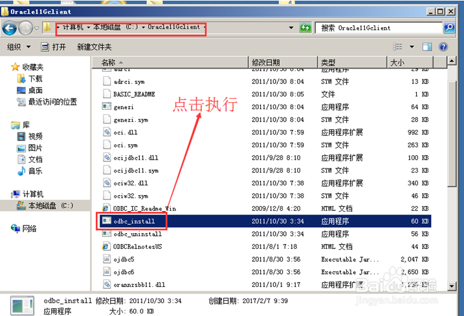Select 收藏夹 in navigation pane
The image size is (464, 316).
point(27,67)
